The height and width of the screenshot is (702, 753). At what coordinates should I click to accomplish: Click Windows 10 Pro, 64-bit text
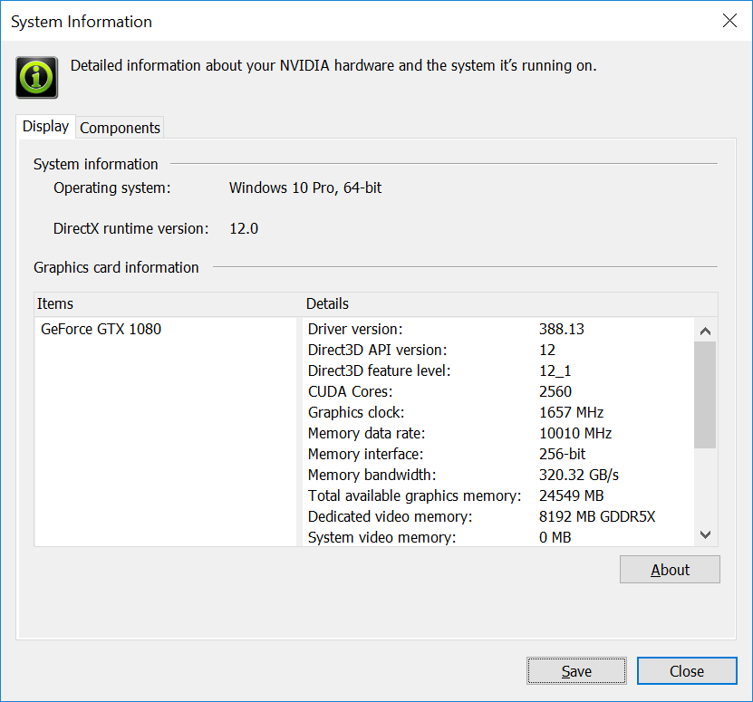tap(305, 188)
